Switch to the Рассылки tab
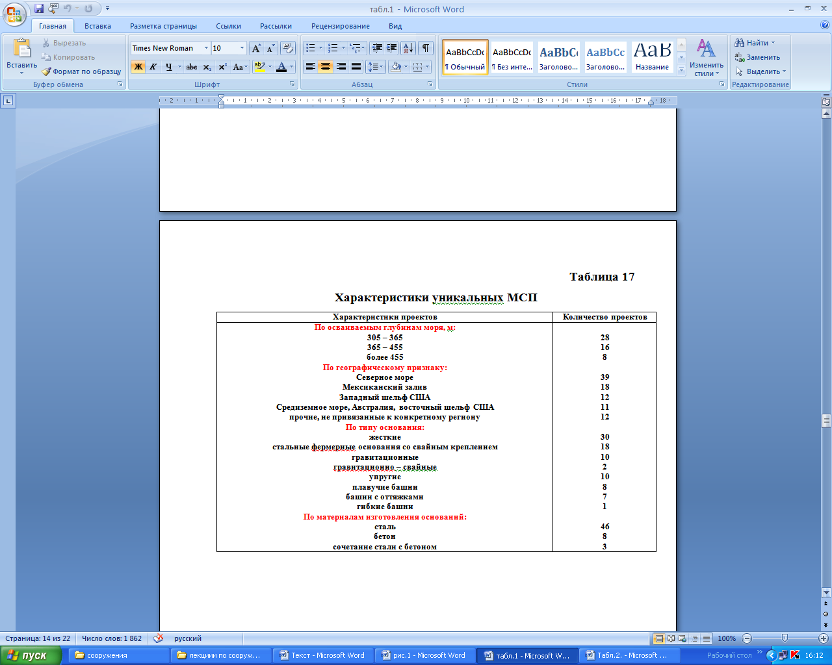Image resolution: width=832 pixels, height=665 pixels. tap(276, 26)
